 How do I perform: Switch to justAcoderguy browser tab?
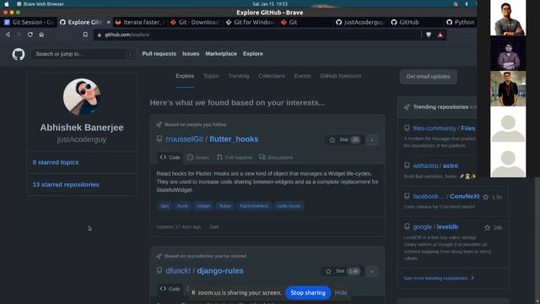tap(360, 22)
